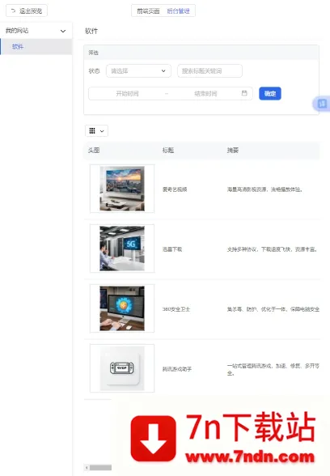This screenshot has width=330, height=476.
Task: Open the 状态 status dropdown
Action: click(138, 70)
